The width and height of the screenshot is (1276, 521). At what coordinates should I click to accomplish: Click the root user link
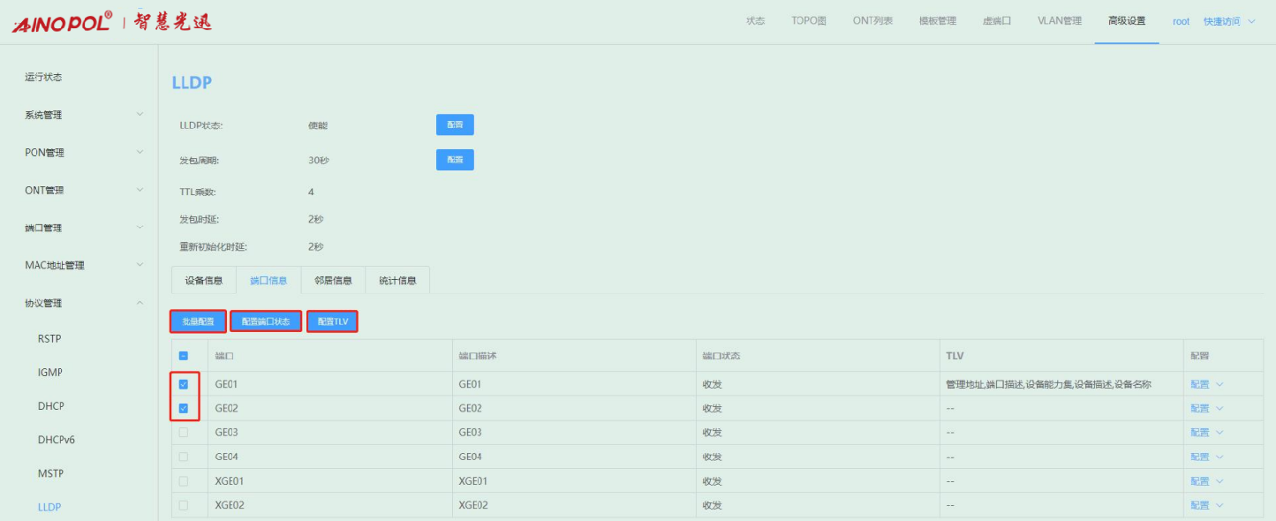point(1181,21)
